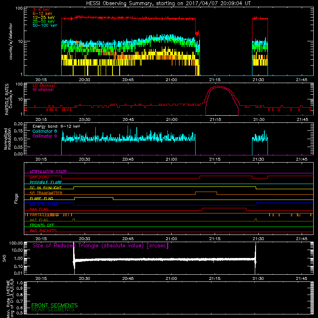Select the 3-6 keV legend label
The image size is (318, 318).
coord(41,10)
